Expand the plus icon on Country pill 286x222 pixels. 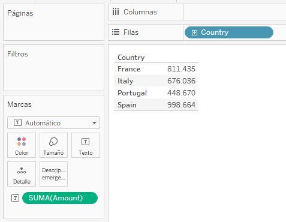194,32
